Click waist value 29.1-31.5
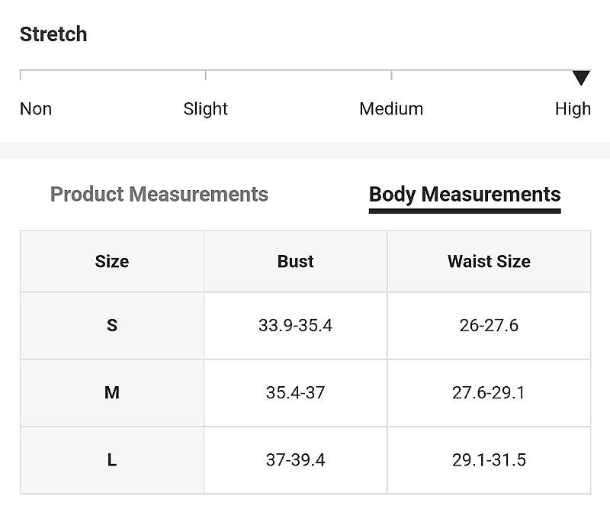The width and height of the screenshot is (610, 506). 489,460
